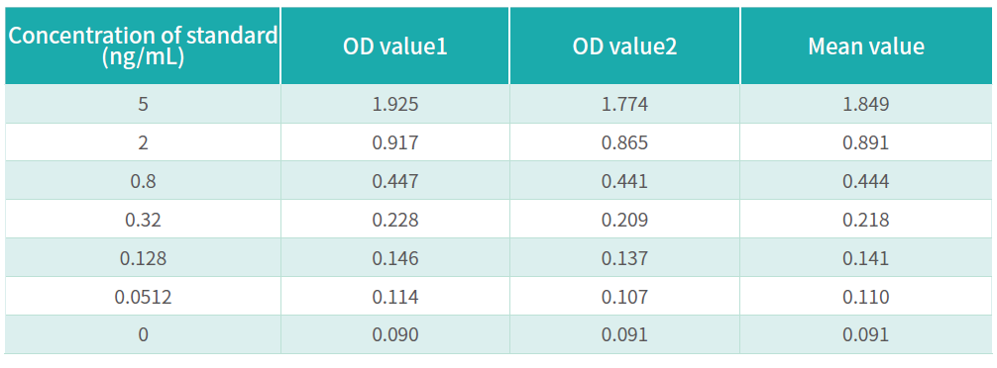997x368 pixels.
Task: Select the OD value2 column header
Action: pos(624,46)
